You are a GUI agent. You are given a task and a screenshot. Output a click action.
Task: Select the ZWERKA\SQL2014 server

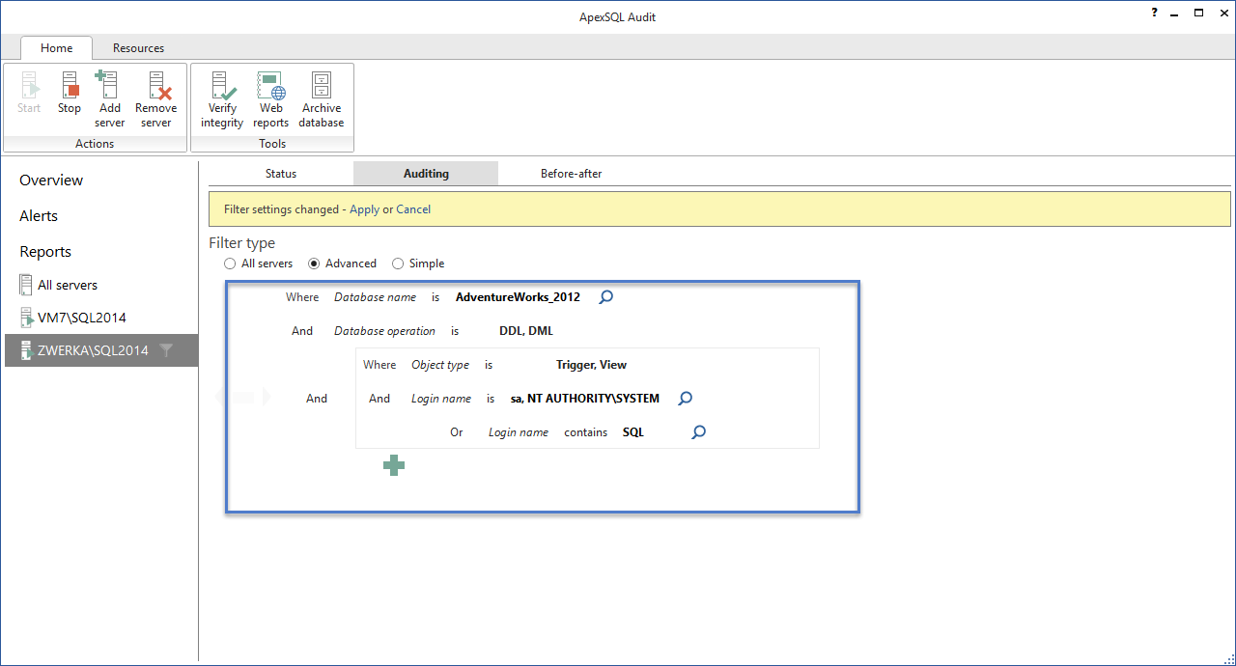(x=100, y=350)
